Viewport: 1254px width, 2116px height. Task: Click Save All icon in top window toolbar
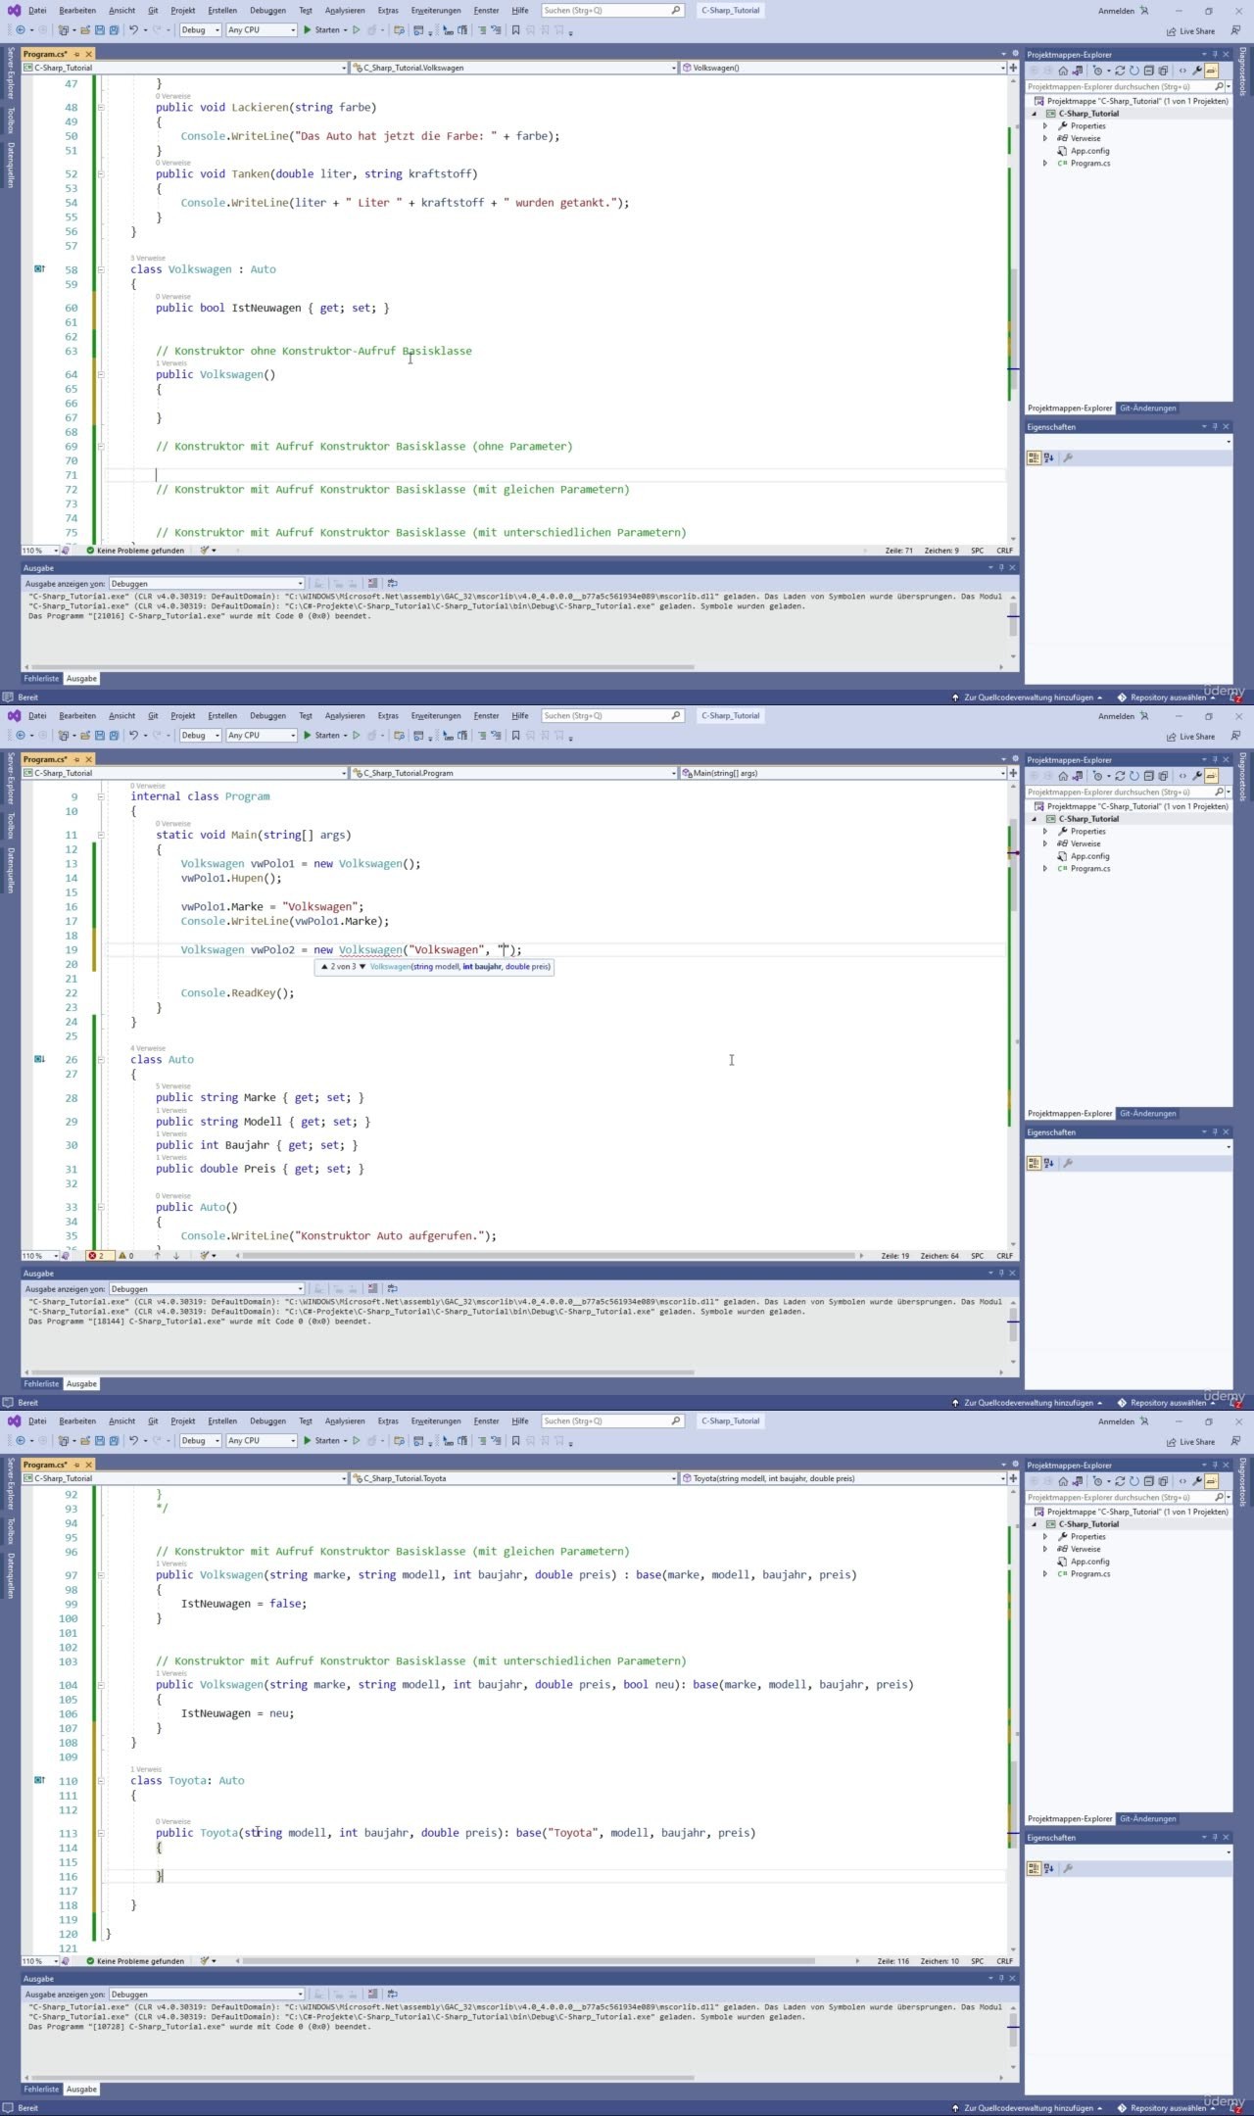[x=115, y=30]
